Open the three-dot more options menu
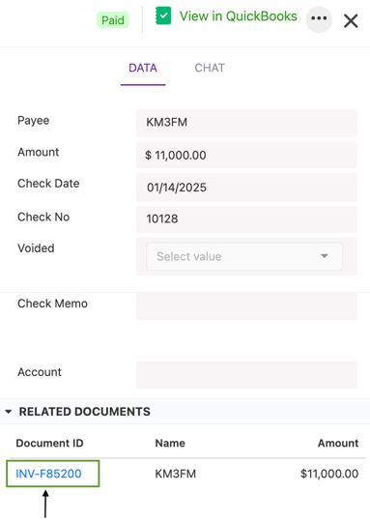 [319, 18]
